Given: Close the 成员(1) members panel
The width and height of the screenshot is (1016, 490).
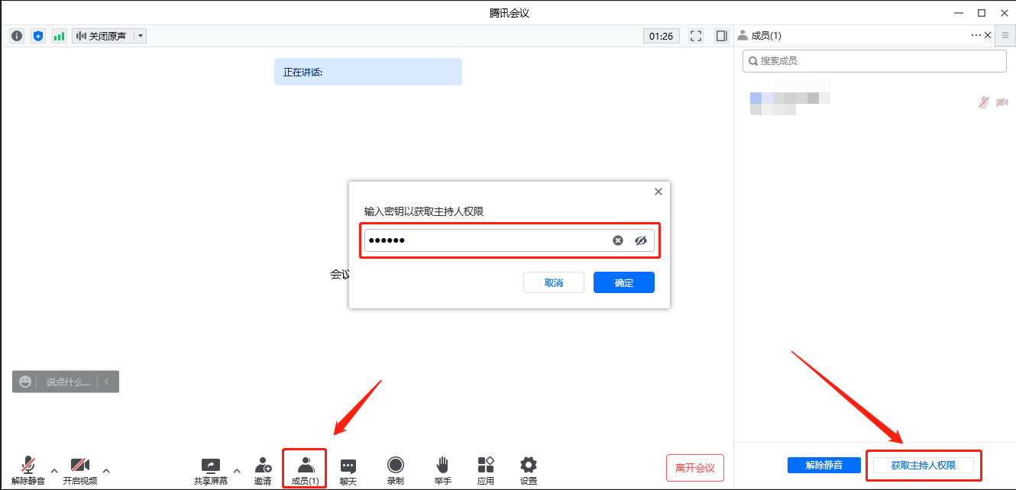Looking at the screenshot, I should point(988,35).
